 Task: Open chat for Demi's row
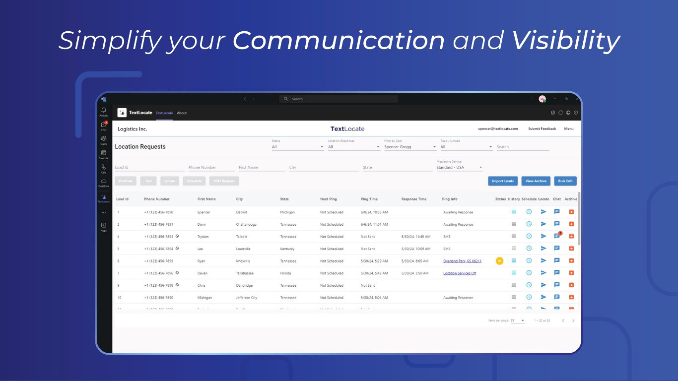click(557, 224)
